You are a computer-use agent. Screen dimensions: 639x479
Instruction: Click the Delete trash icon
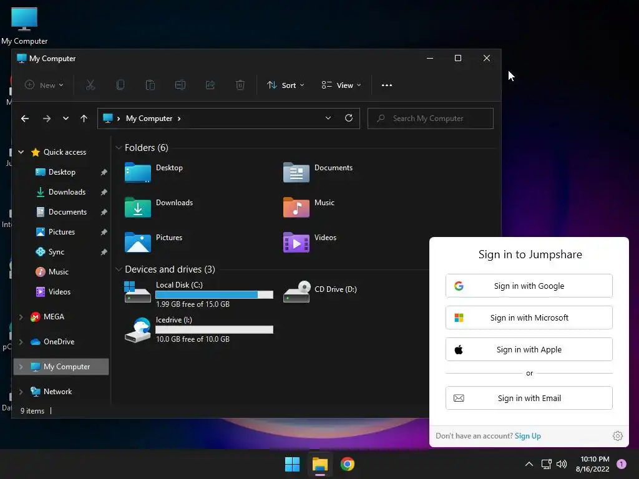click(240, 85)
